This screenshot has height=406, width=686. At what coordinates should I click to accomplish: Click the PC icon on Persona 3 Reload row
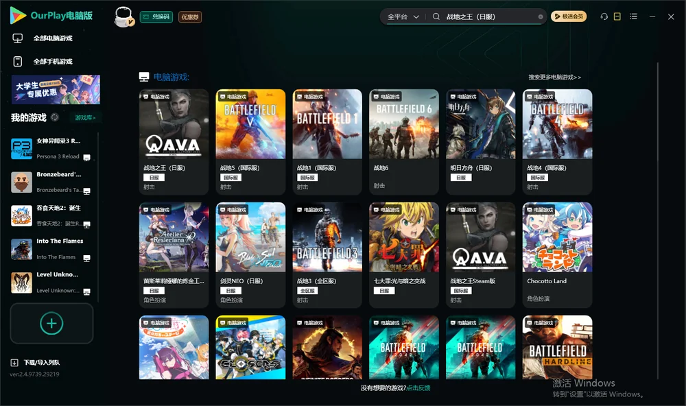pyautogui.click(x=86, y=158)
